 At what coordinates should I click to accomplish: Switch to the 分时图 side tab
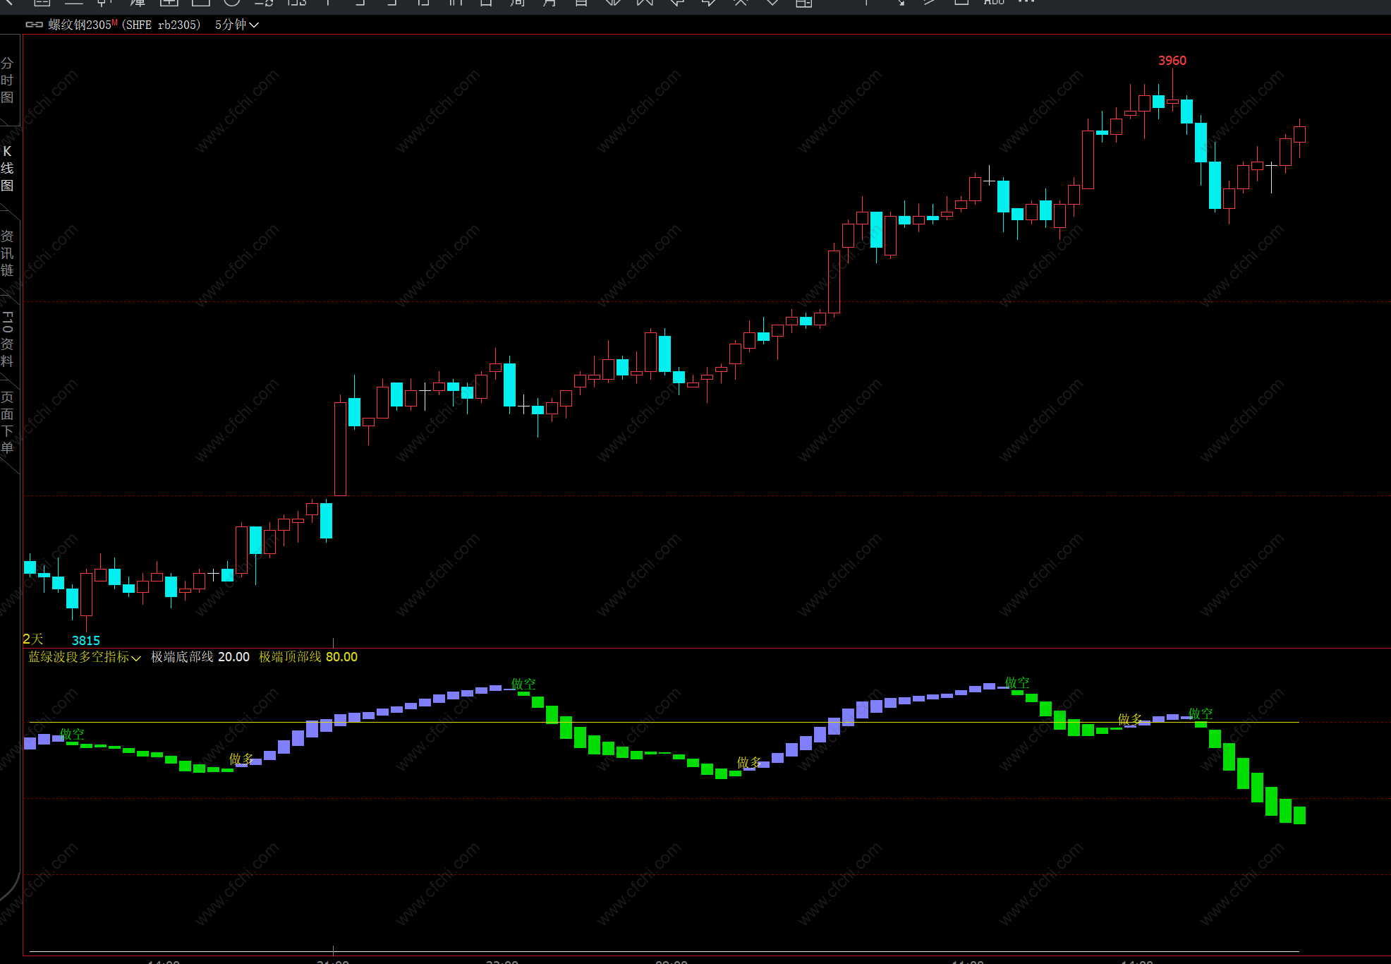coord(7,80)
